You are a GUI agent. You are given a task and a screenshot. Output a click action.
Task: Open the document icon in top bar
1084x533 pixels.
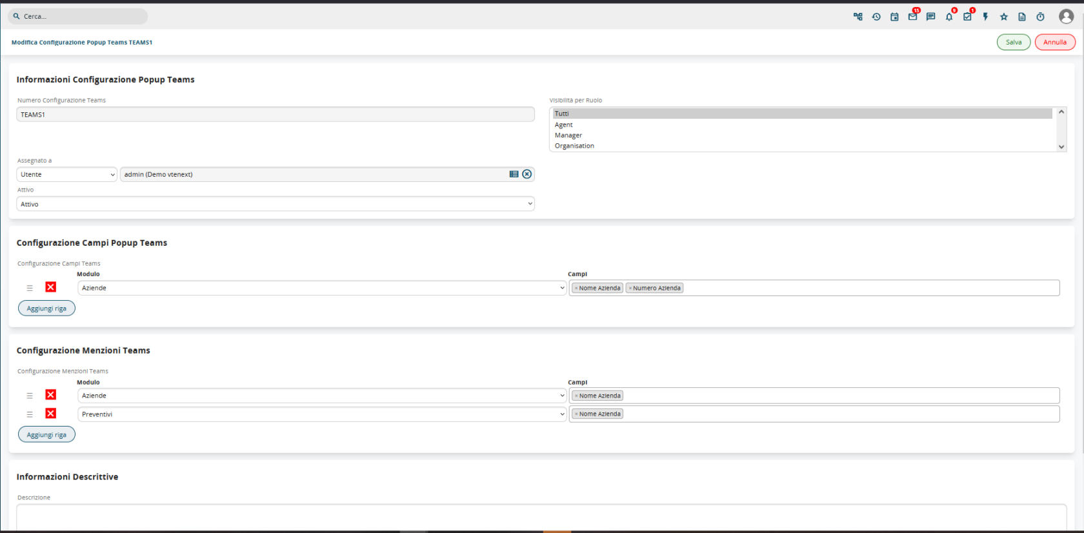point(1022,17)
